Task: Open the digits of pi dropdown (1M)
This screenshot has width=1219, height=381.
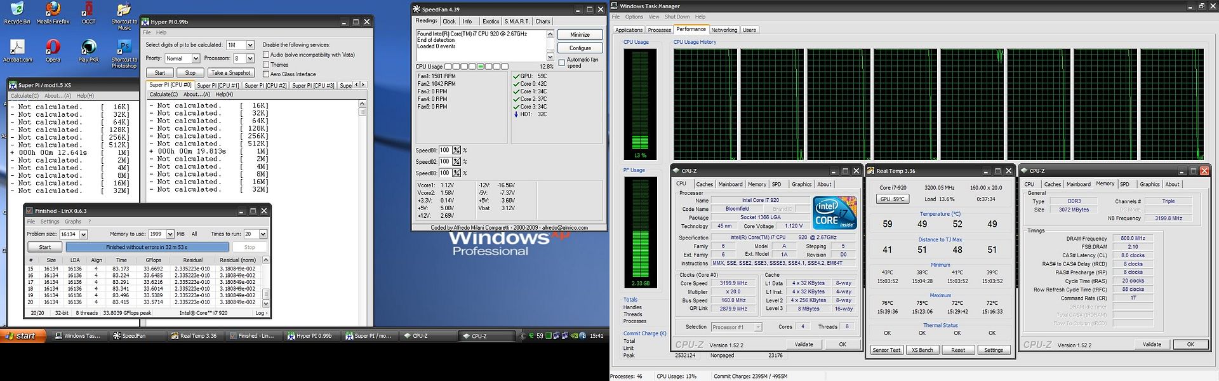Action: [250, 45]
